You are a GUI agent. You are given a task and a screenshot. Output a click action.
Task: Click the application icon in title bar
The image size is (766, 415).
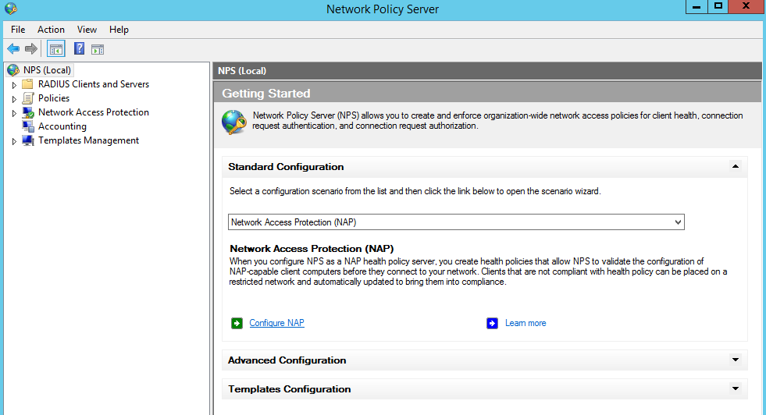pos(11,9)
